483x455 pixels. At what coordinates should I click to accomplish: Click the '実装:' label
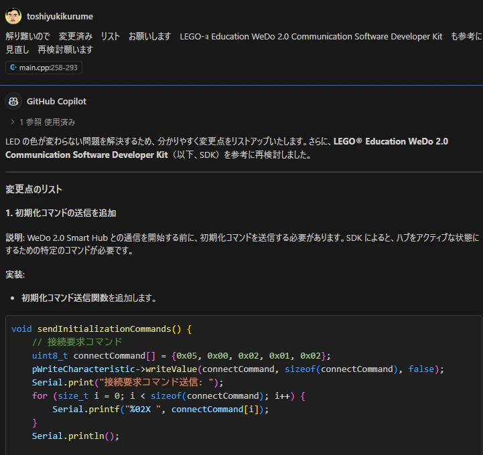tap(15, 274)
